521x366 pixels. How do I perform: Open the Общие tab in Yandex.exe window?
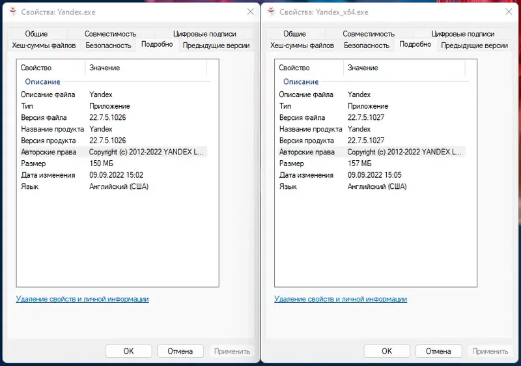pos(36,34)
